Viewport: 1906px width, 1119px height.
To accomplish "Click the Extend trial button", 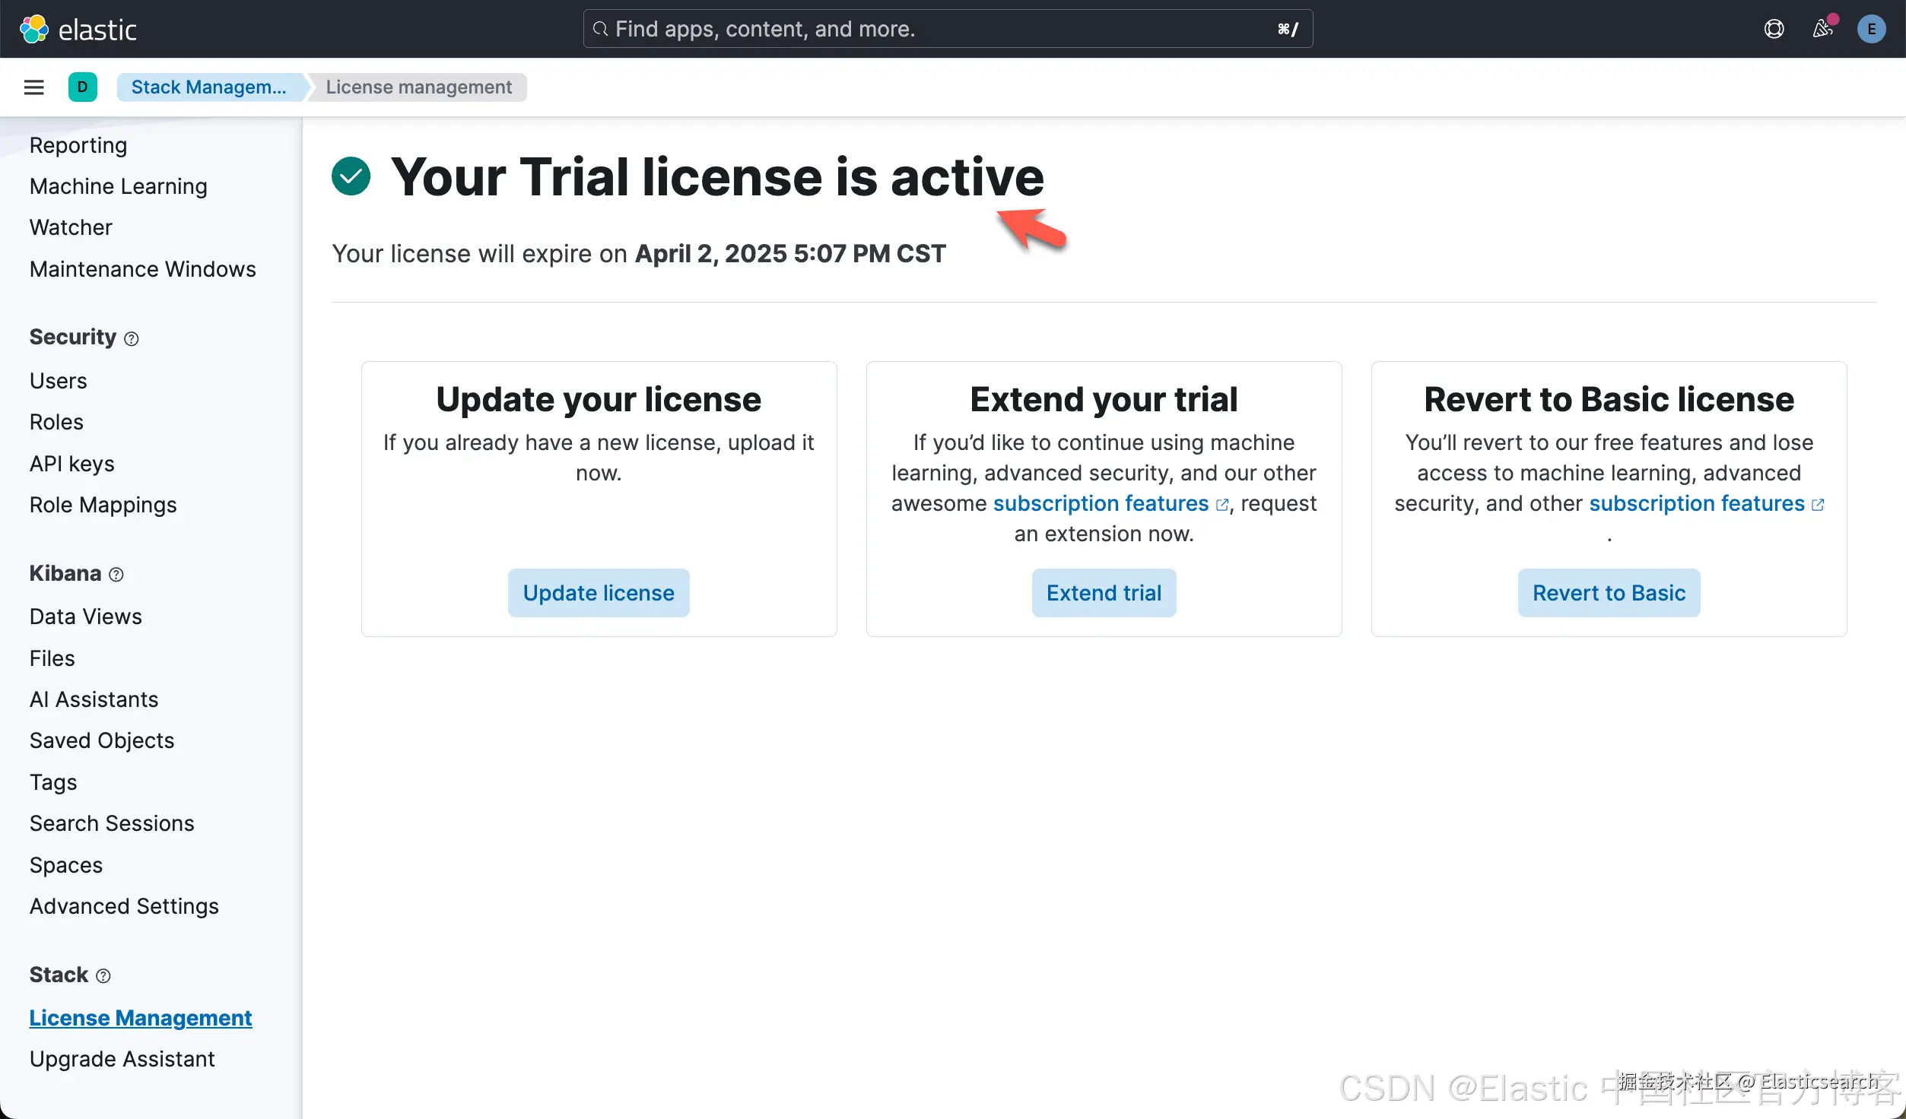I will tap(1104, 593).
